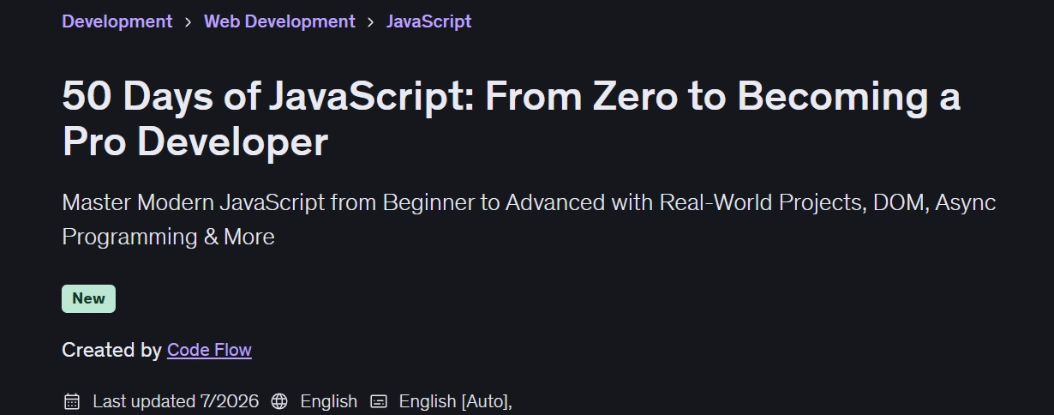Image resolution: width=1054 pixels, height=415 pixels.
Task: Click the chevron arrow after Development breadcrumb
Action: tap(189, 22)
